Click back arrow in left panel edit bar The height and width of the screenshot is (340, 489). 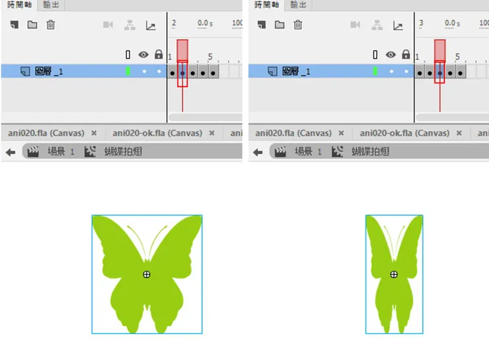click(x=11, y=153)
